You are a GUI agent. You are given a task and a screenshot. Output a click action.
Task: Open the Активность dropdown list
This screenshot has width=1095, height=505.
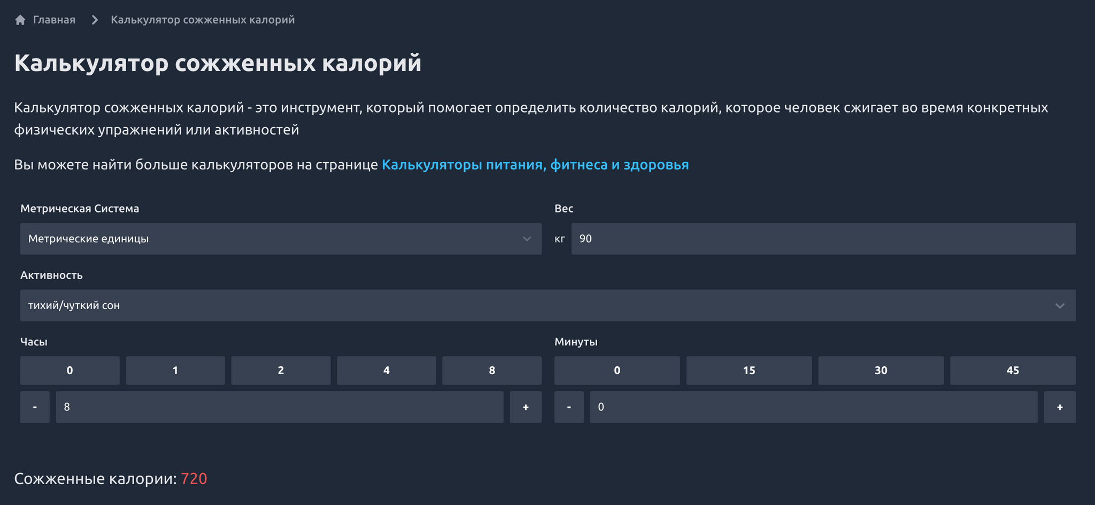547,305
